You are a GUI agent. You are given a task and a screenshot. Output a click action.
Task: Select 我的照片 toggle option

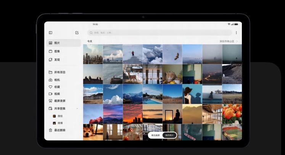click(x=169, y=135)
